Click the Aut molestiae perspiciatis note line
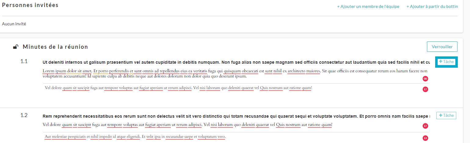The width and height of the screenshot is (470, 143). point(135,137)
